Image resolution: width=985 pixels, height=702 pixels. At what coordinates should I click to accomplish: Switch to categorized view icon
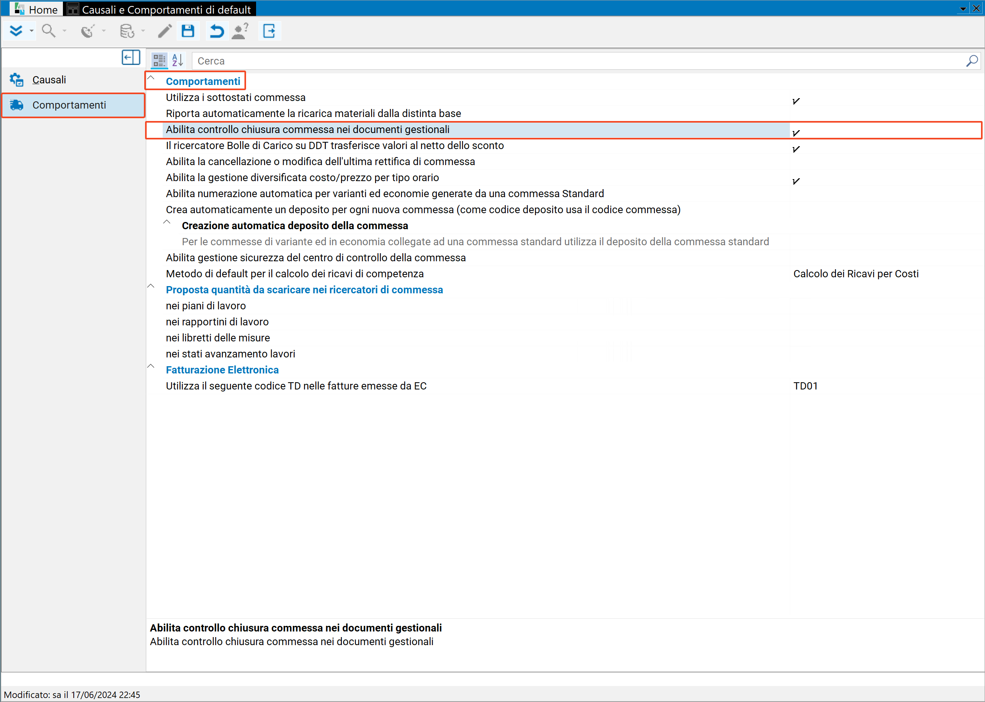click(x=159, y=61)
